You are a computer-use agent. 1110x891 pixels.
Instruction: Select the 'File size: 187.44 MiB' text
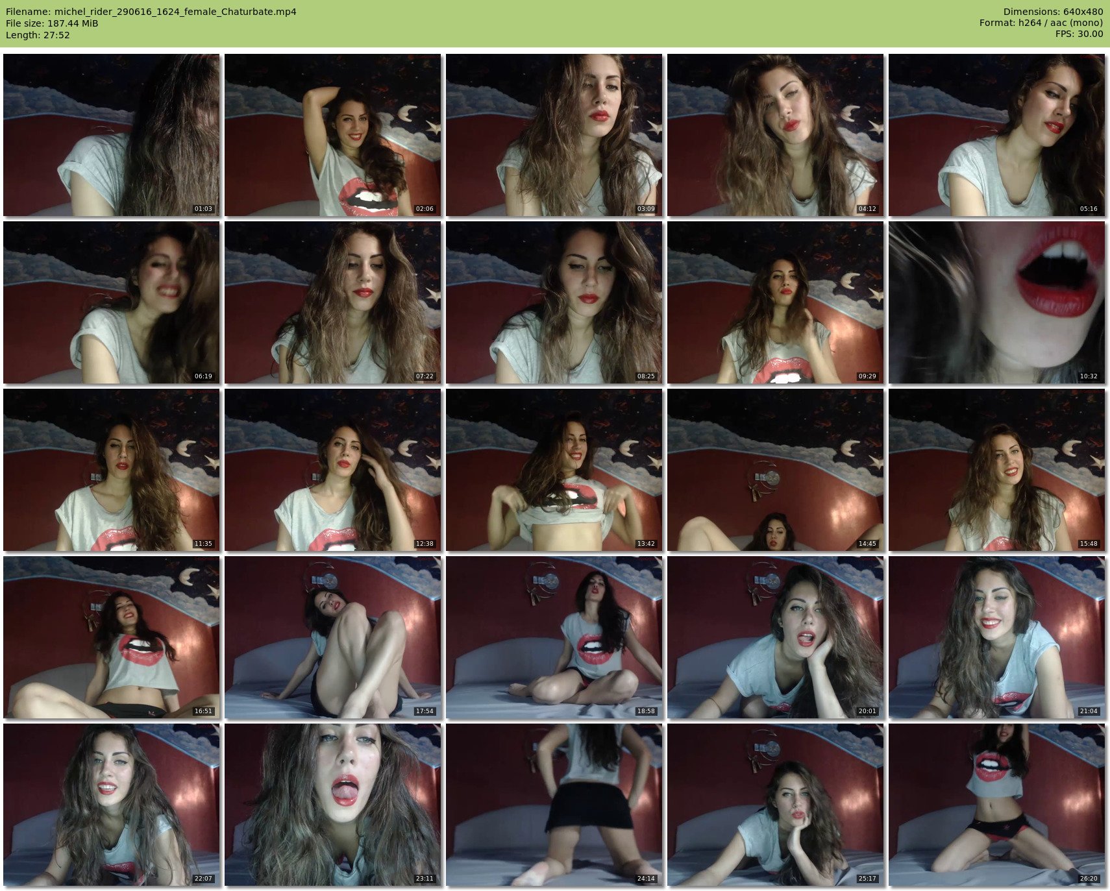click(52, 23)
